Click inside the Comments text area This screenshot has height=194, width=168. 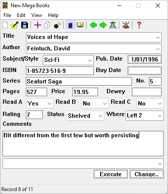83,144
